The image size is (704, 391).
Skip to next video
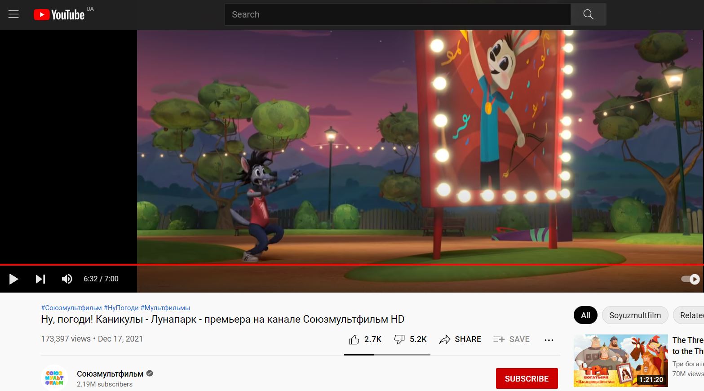point(40,279)
